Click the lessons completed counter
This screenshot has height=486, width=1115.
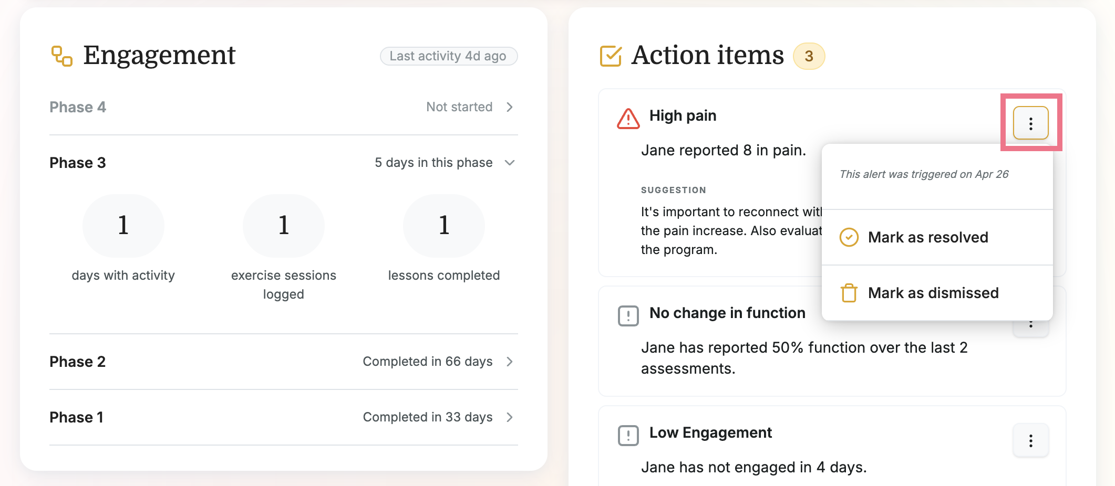(444, 226)
